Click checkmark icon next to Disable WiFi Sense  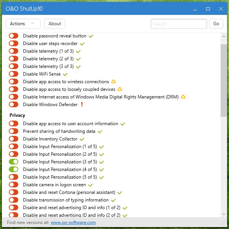[65, 74]
